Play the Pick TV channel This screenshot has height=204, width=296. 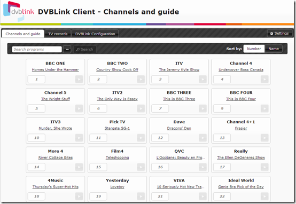(x=141, y=138)
